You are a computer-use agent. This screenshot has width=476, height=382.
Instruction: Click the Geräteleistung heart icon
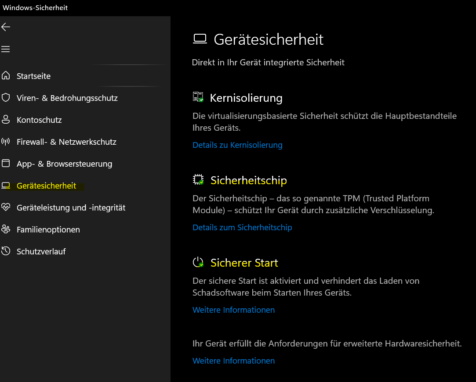click(x=6, y=207)
